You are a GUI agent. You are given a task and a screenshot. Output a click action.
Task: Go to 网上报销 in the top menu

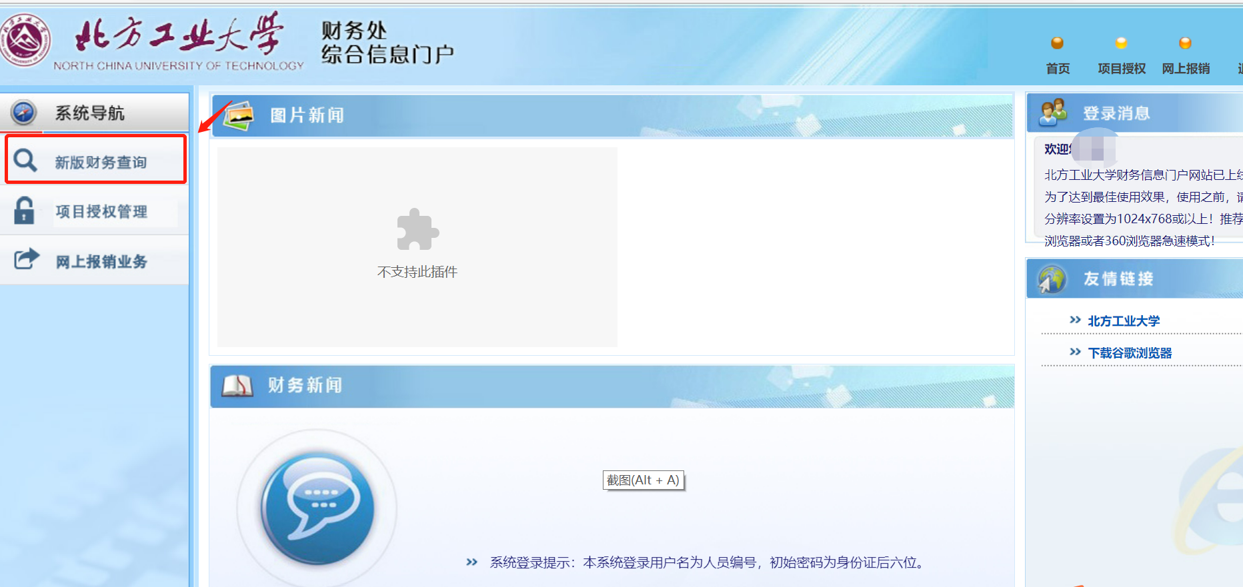1186,69
